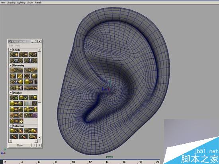Open the Lighting menu
The image size is (219, 164).
tap(22, 2)
